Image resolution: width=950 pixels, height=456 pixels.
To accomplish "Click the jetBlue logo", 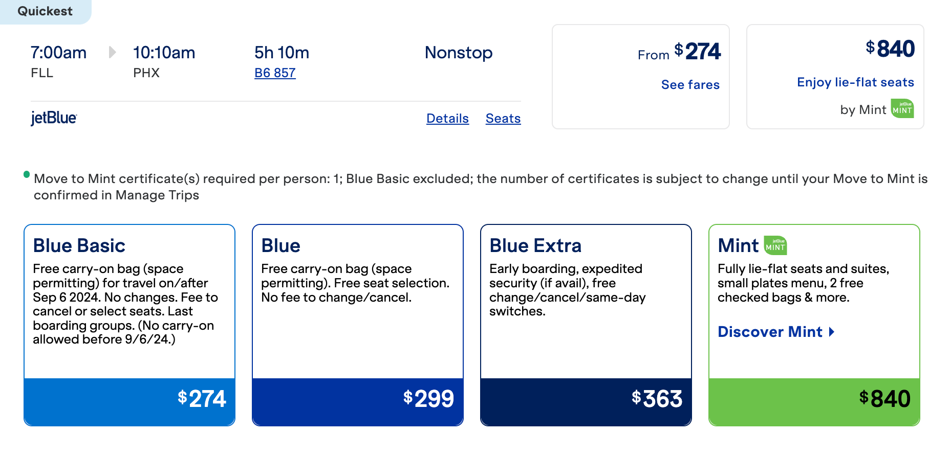I will click(54, 118).
